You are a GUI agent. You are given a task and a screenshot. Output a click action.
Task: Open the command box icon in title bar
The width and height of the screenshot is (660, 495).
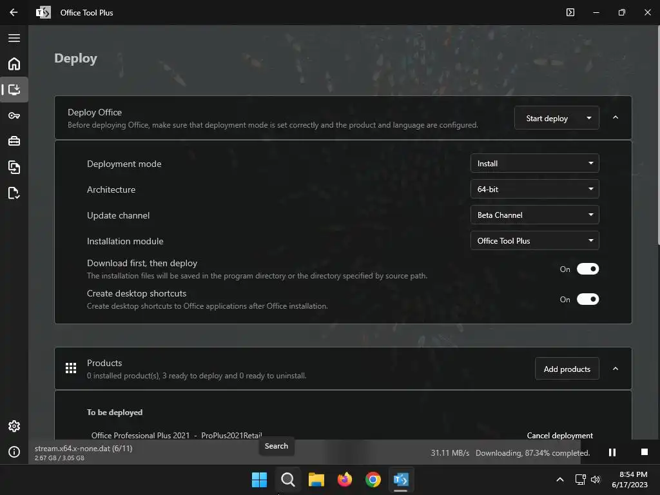point(570,12)
